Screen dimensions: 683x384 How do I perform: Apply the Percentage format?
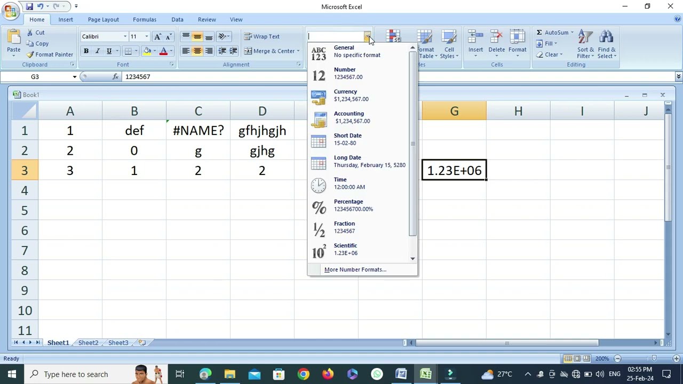(x=359, y=205)
